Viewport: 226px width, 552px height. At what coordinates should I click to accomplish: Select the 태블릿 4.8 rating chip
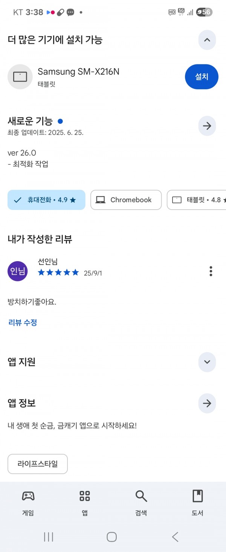coord(197,200)
